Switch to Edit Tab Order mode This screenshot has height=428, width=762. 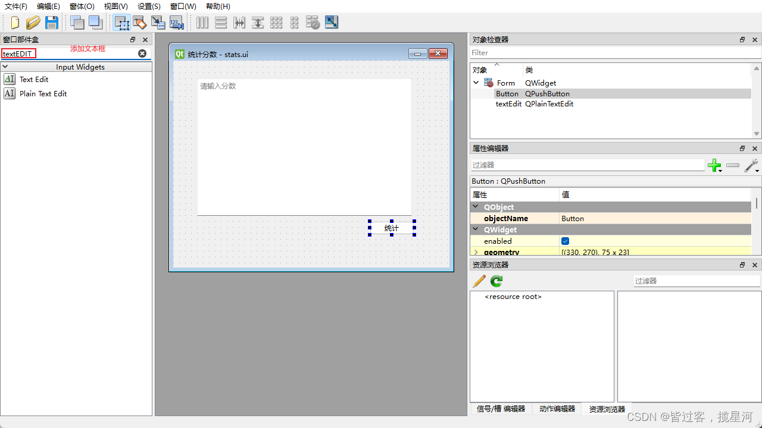pyautogui.click(x=176, y=23)
